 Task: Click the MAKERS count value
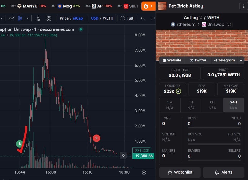click(164, 156)
